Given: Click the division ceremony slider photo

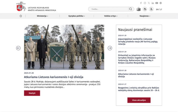Looking at the screenshot, I should click(x=64, y=47).
